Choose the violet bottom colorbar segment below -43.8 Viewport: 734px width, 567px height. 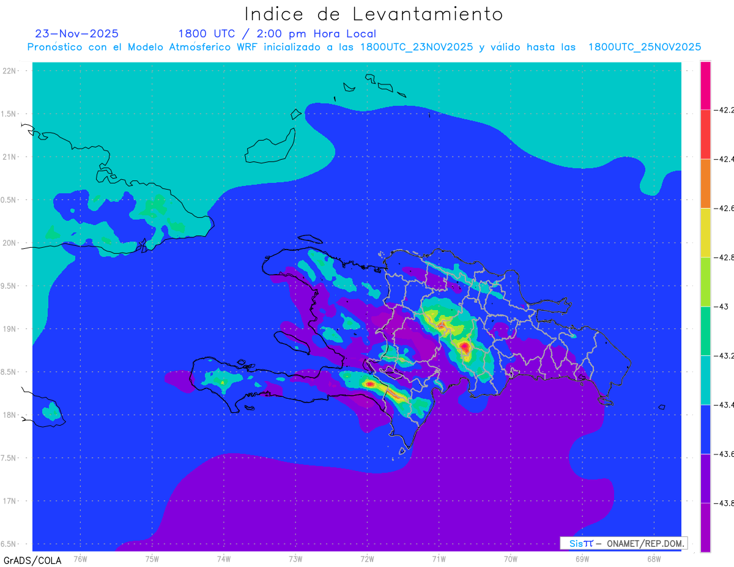[x=705, y=527]
